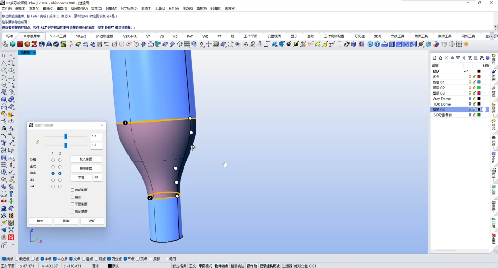
Task: Open the 文件(F) menu
Action: pos(6,9)
